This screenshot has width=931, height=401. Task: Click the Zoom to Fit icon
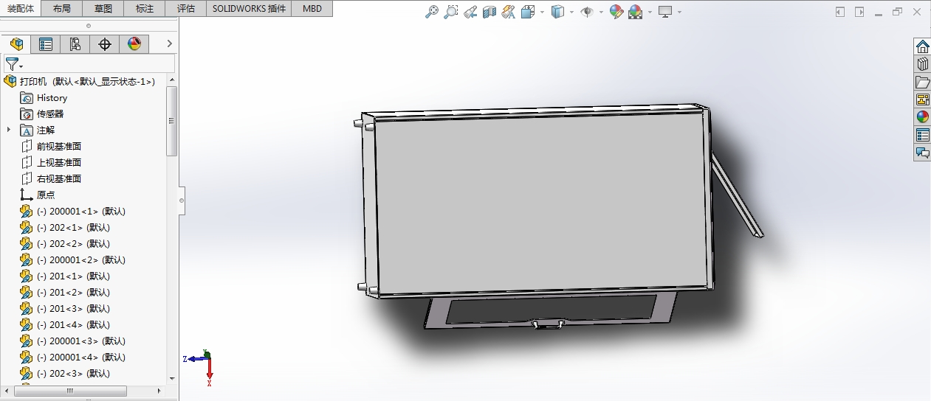(x=432, y=12)
